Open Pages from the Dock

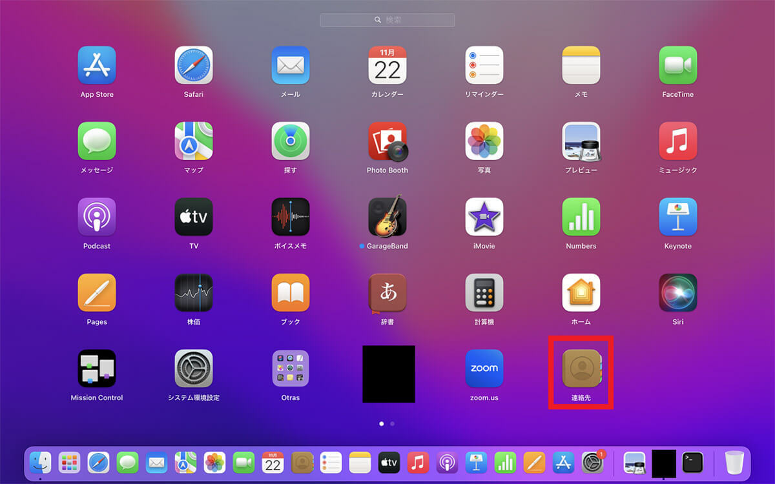[x=534, y=462]
